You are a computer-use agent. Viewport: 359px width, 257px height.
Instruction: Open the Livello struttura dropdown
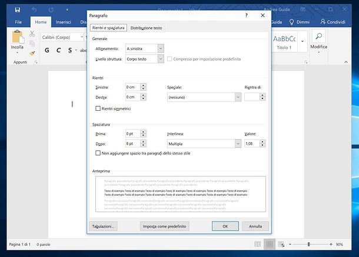click(161, 59)
